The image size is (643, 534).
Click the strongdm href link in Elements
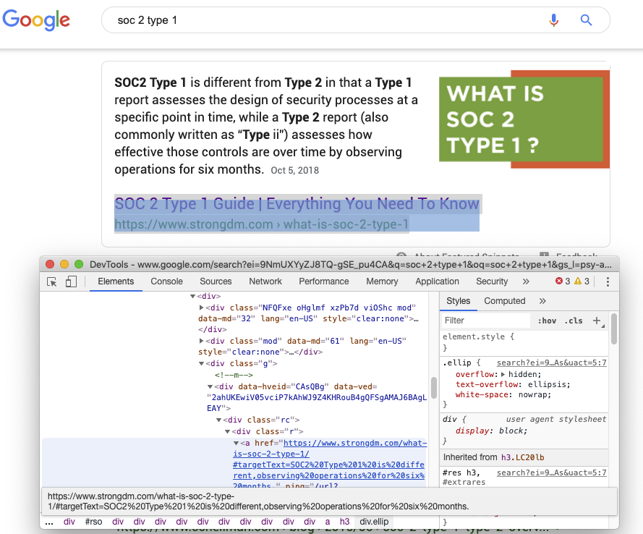pos(329,465)
